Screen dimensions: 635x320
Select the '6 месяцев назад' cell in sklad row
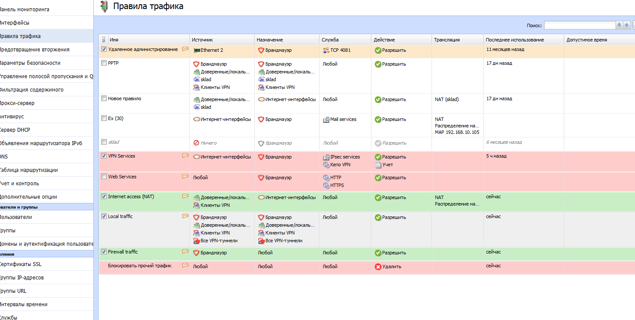[x=504, y=142]
